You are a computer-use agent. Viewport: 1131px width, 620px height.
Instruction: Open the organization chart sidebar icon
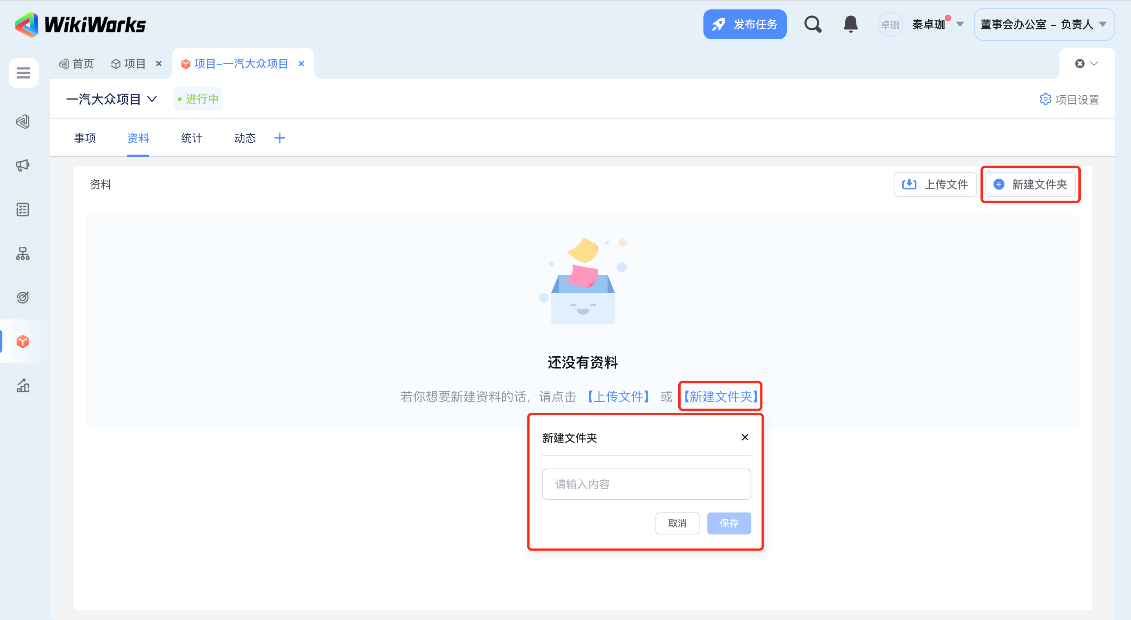23,253
